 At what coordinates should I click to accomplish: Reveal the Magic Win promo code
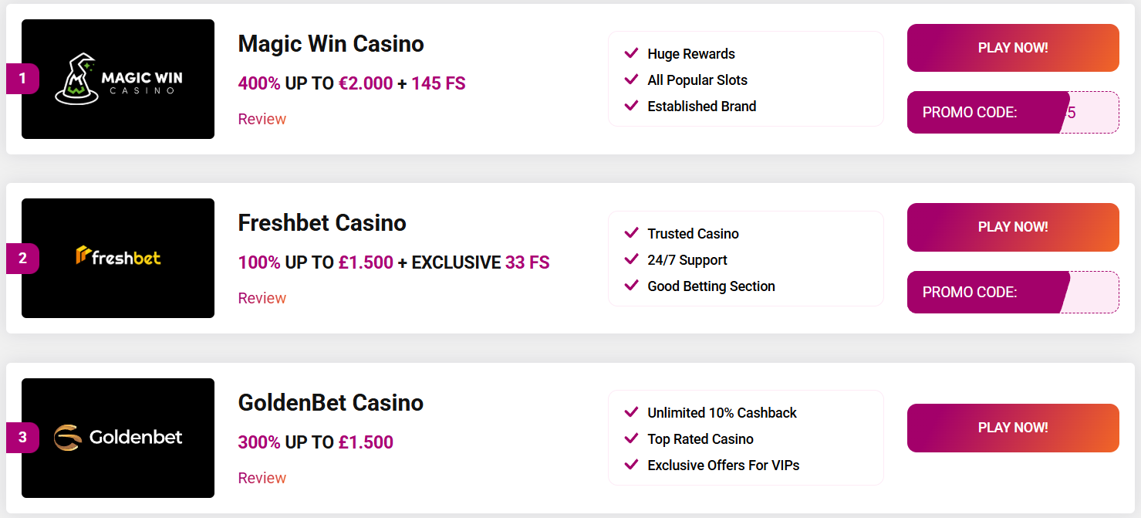pyautogui.click(x=1012, y=113)
